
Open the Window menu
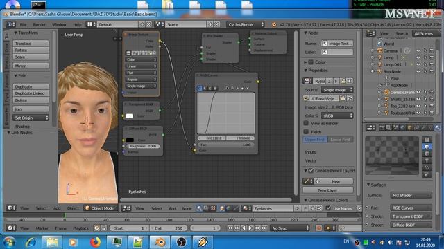(59, 25)
